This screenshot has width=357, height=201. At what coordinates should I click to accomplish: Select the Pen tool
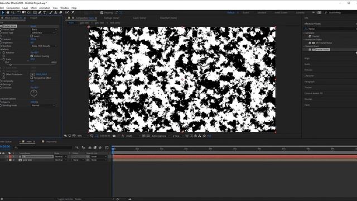point(40,12)
